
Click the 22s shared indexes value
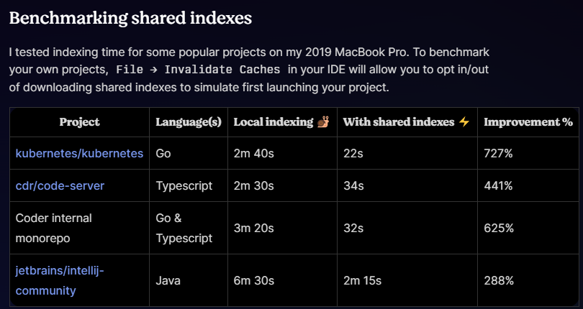click(353, 153)
